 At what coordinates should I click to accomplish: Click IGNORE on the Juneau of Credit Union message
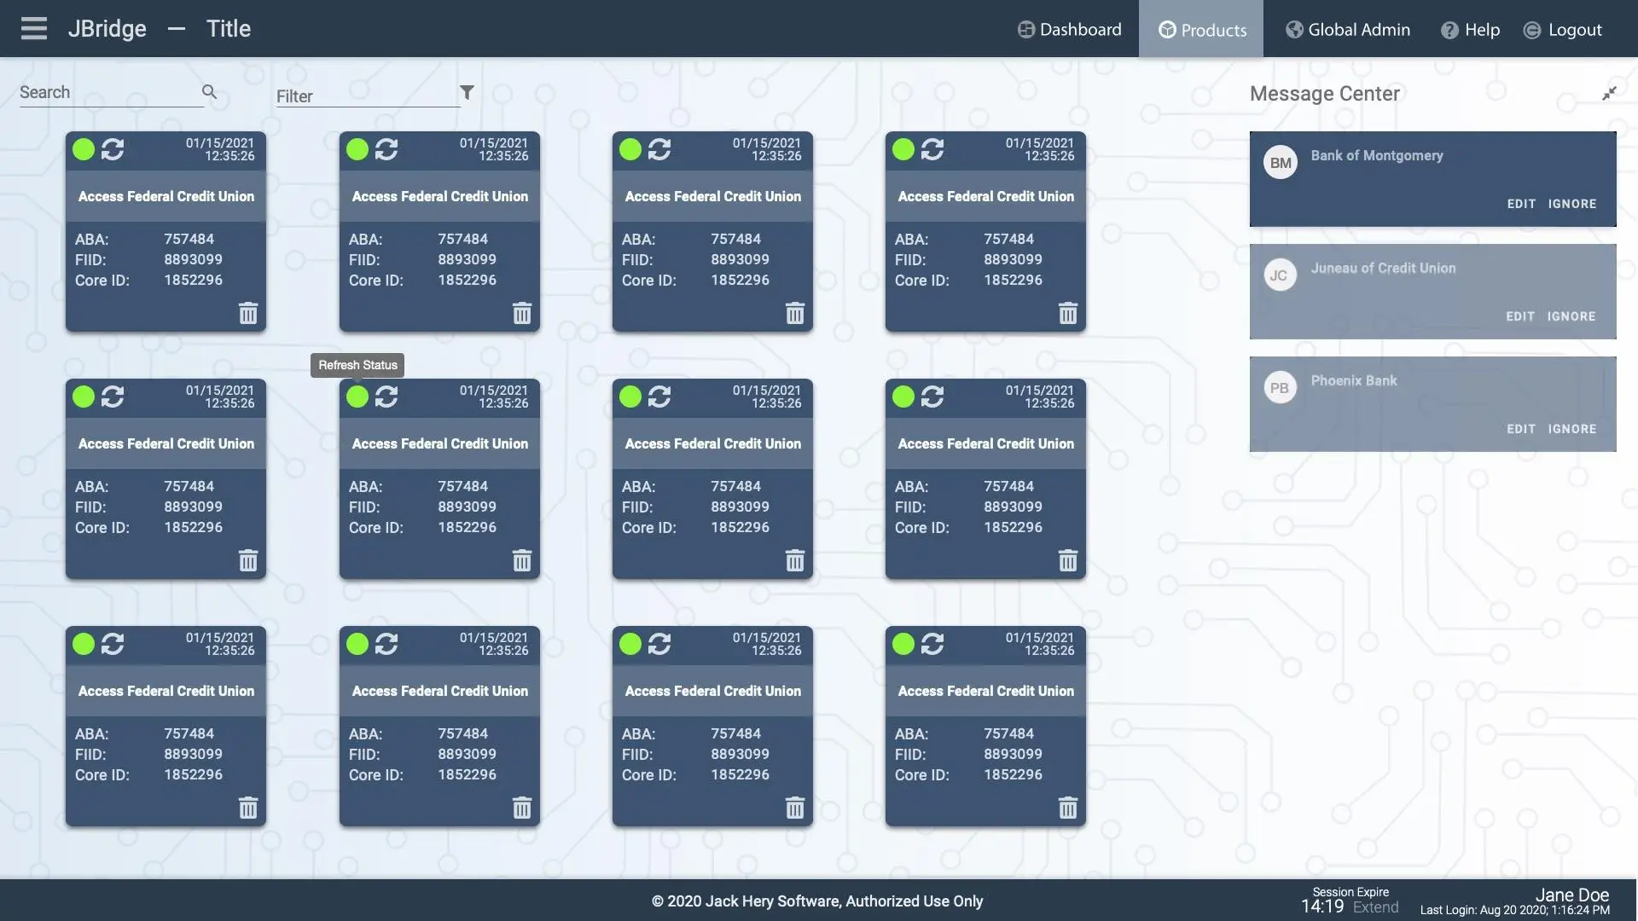tap(1571, 316)
